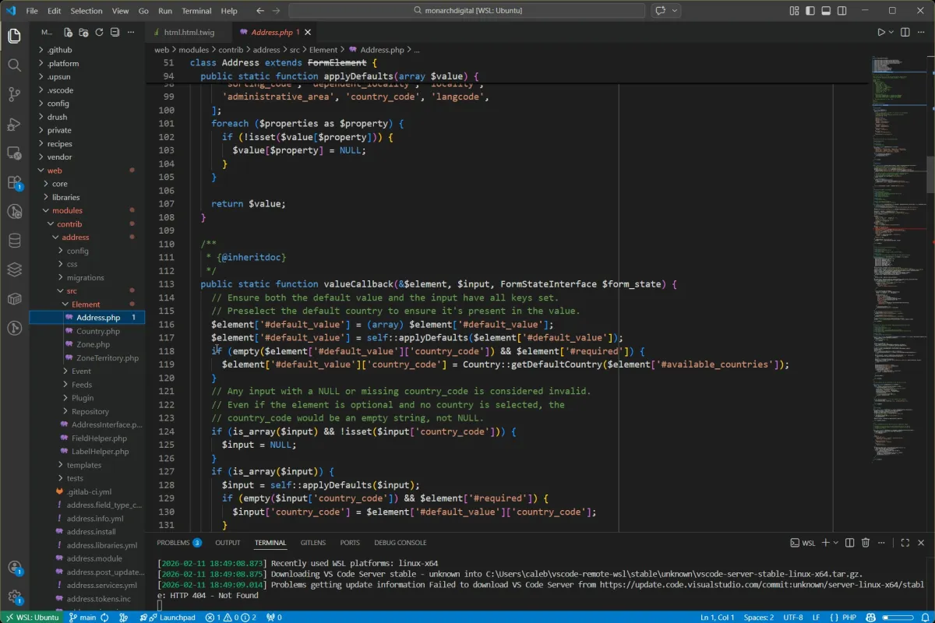Toggle the panel maximize icon
Viewport: 935px width, 623px height.
(905, 543)
